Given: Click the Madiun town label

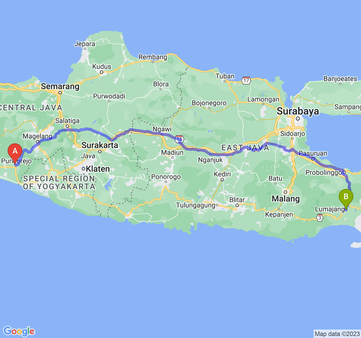Looking at the screenshot, I should click(x=172, y=153).
